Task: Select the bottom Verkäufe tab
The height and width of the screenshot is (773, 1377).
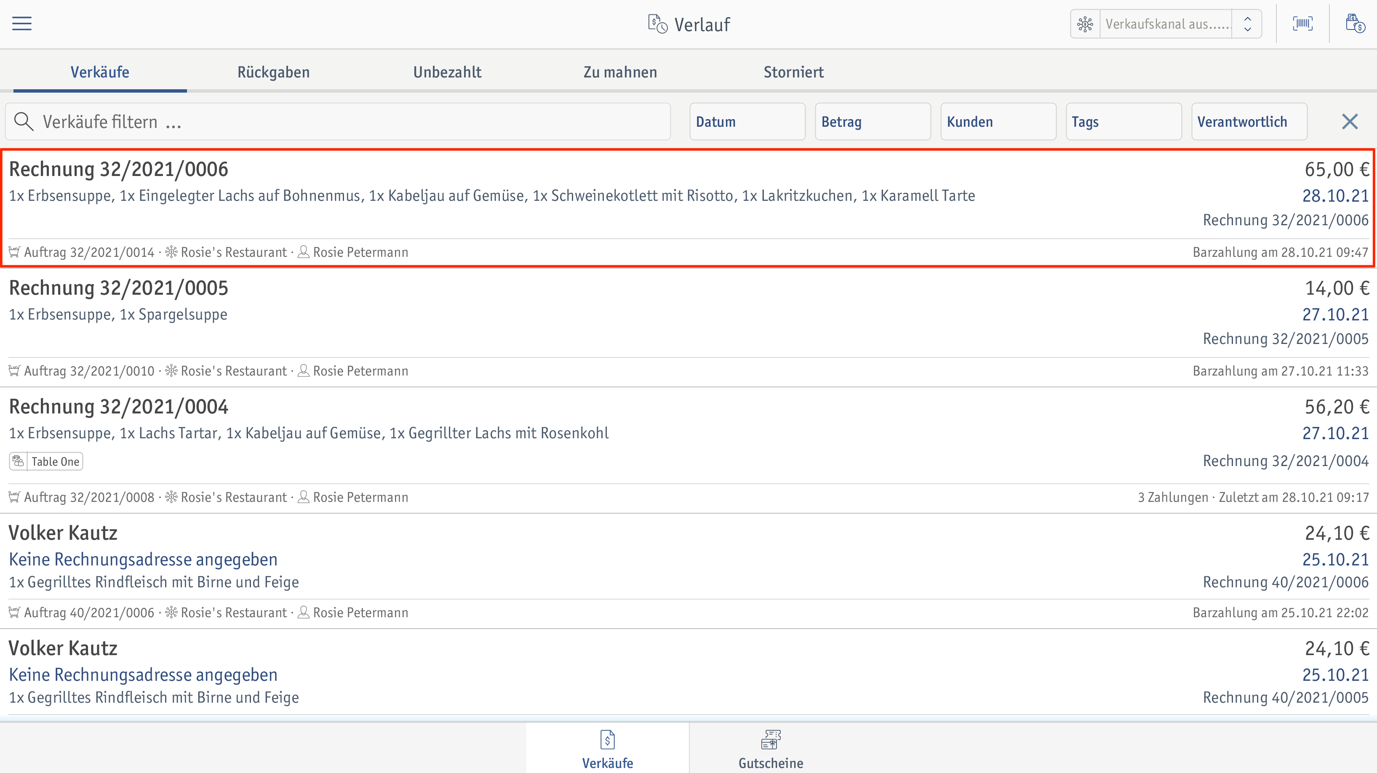Action: tap(607, 749)
